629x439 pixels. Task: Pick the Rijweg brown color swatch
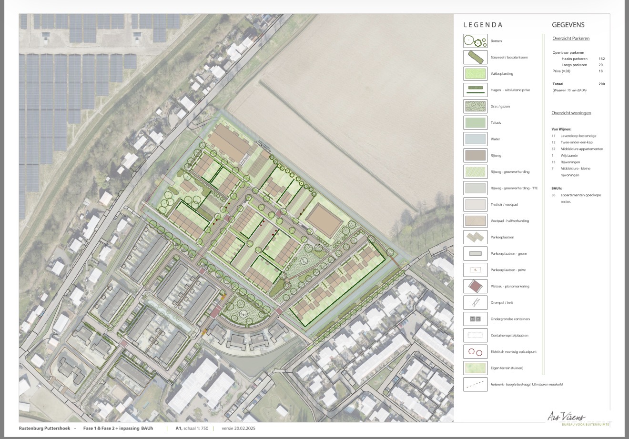(475, 155)
